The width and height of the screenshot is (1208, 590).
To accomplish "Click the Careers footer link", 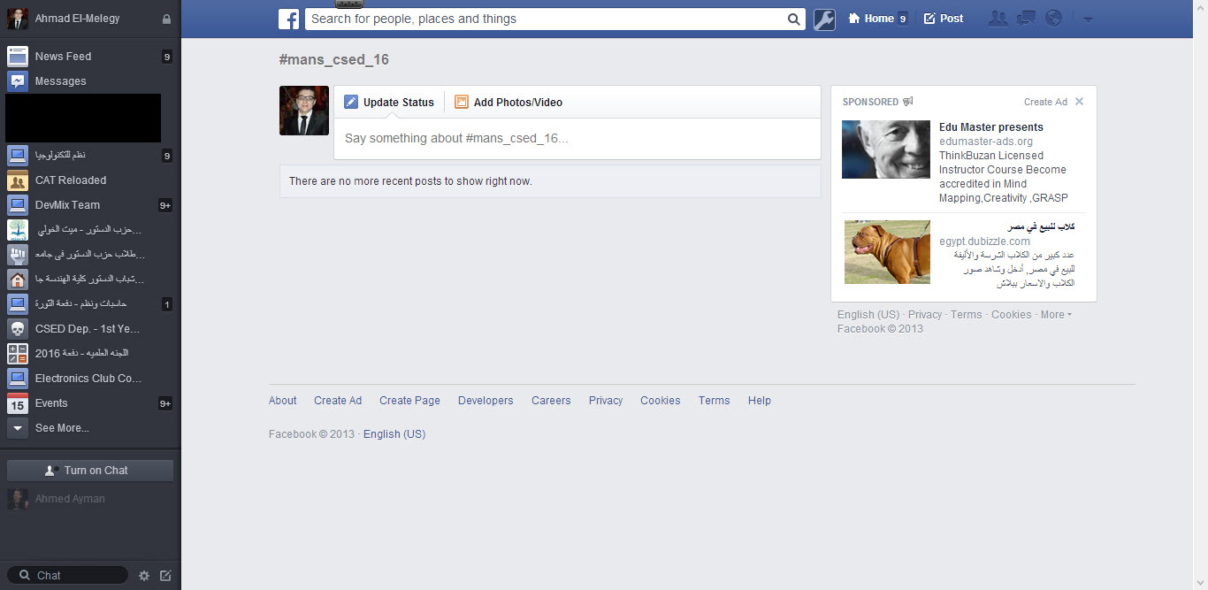I will (x=551, y=401).
